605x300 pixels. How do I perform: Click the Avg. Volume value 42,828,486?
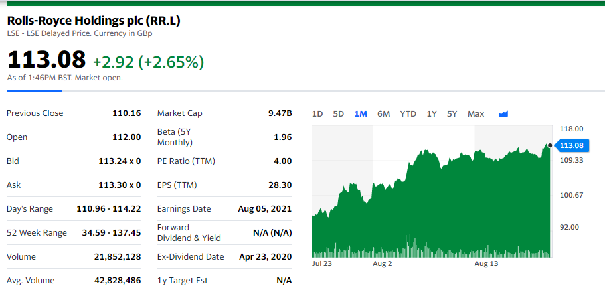118,281
